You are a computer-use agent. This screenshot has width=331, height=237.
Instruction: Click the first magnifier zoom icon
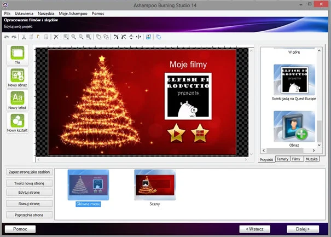(66, 37)
